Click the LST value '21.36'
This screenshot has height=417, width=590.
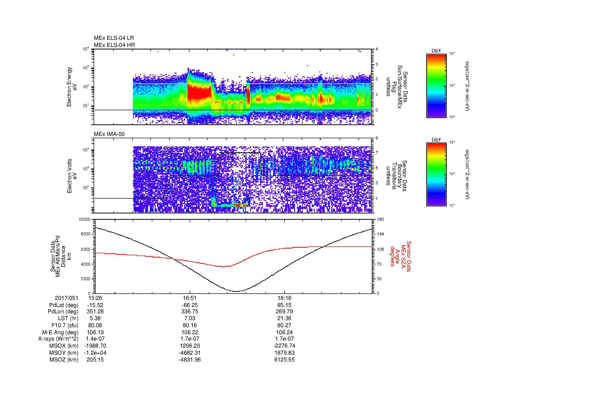[285, 318]
